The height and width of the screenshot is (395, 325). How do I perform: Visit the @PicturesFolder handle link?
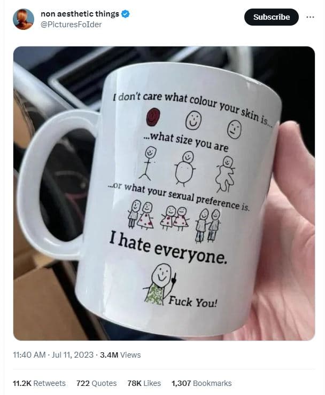pos(71,25)
